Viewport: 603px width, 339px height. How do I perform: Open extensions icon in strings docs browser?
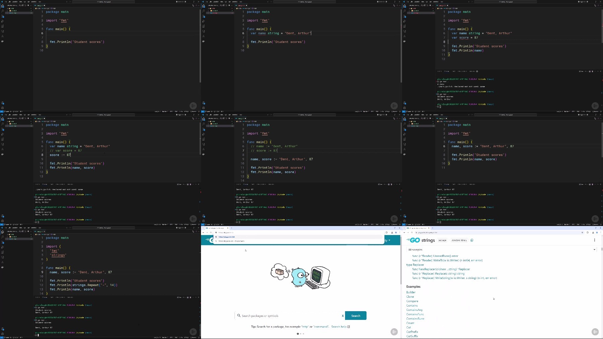pyautogui.click(x=587, y=232)
